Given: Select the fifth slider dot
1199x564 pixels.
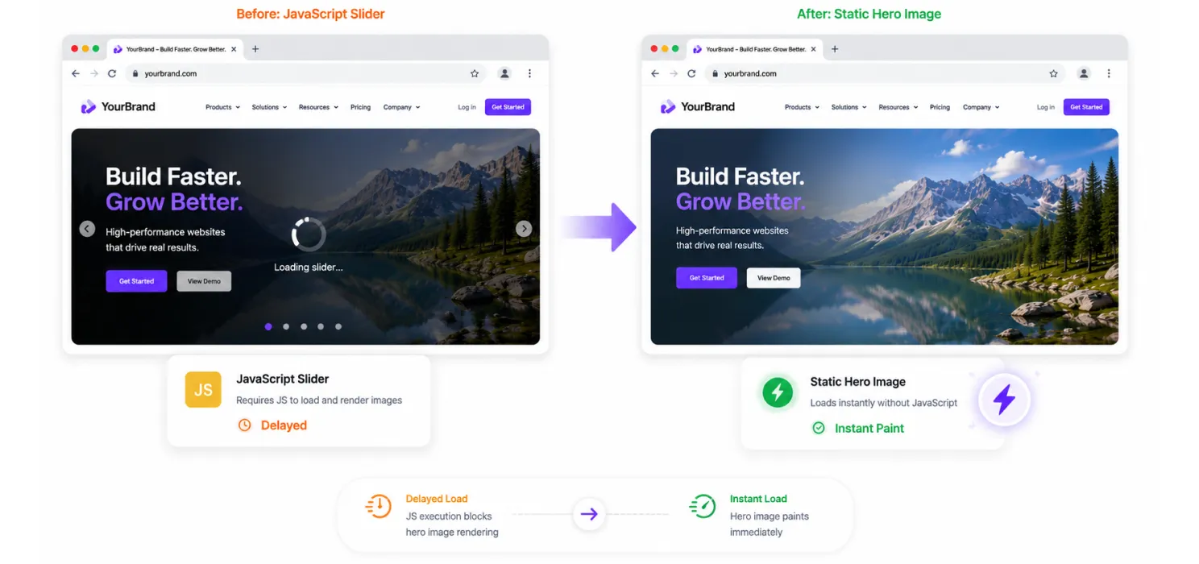Looking at the screenshot, I should click(338, 326).
